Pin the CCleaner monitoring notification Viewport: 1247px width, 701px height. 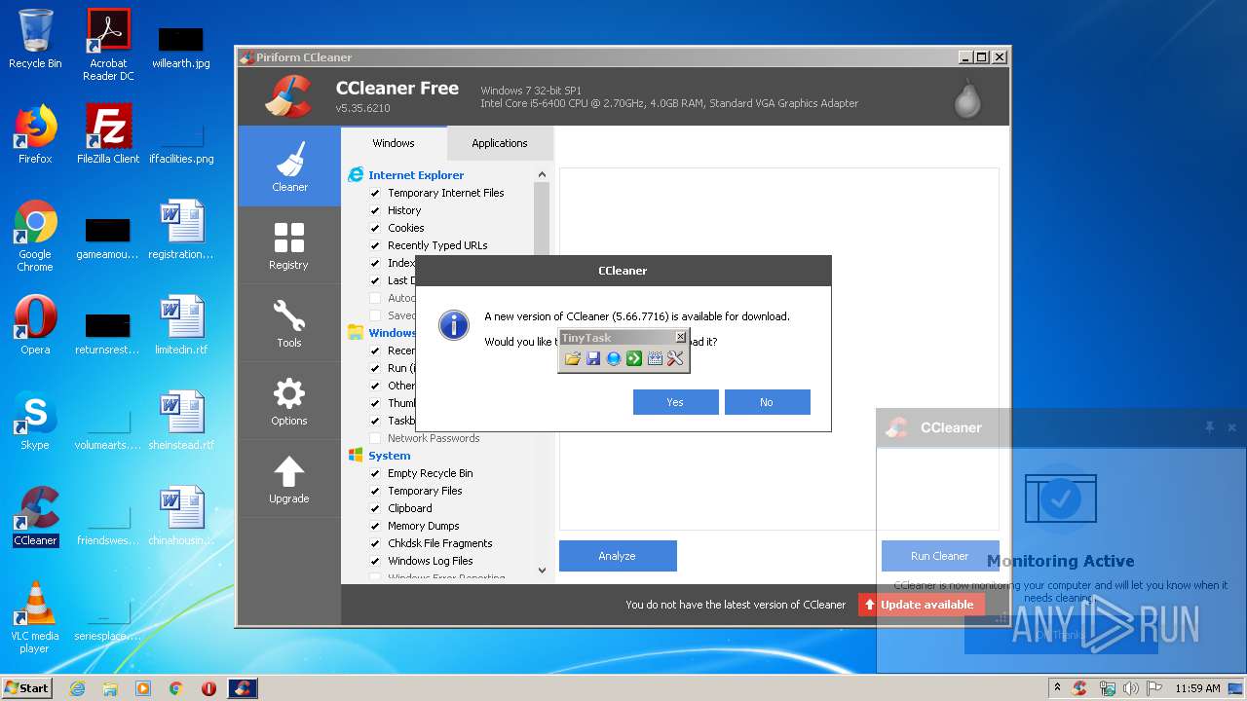coord(1209,427)
